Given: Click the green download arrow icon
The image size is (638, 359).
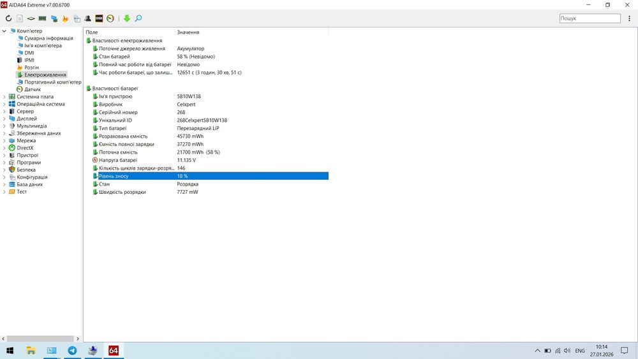Looking at the screenshot, I should point(127,18).
